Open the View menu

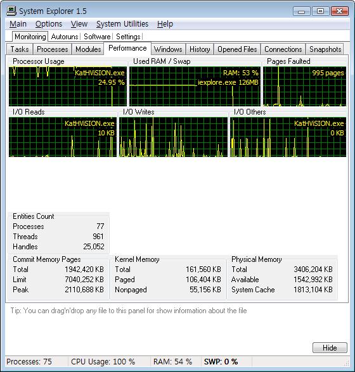79,24
